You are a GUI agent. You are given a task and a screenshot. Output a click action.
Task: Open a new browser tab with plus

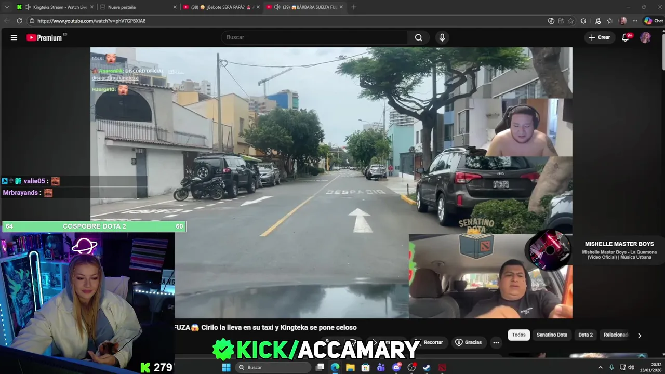coord(354,7)
